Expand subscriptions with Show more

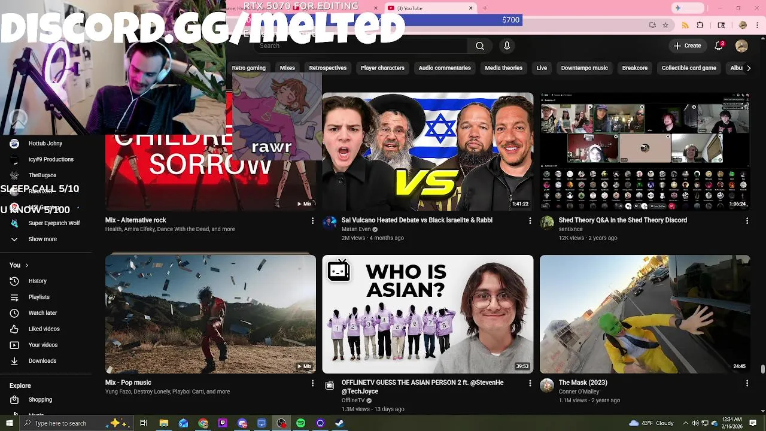[x=42, y=239]
